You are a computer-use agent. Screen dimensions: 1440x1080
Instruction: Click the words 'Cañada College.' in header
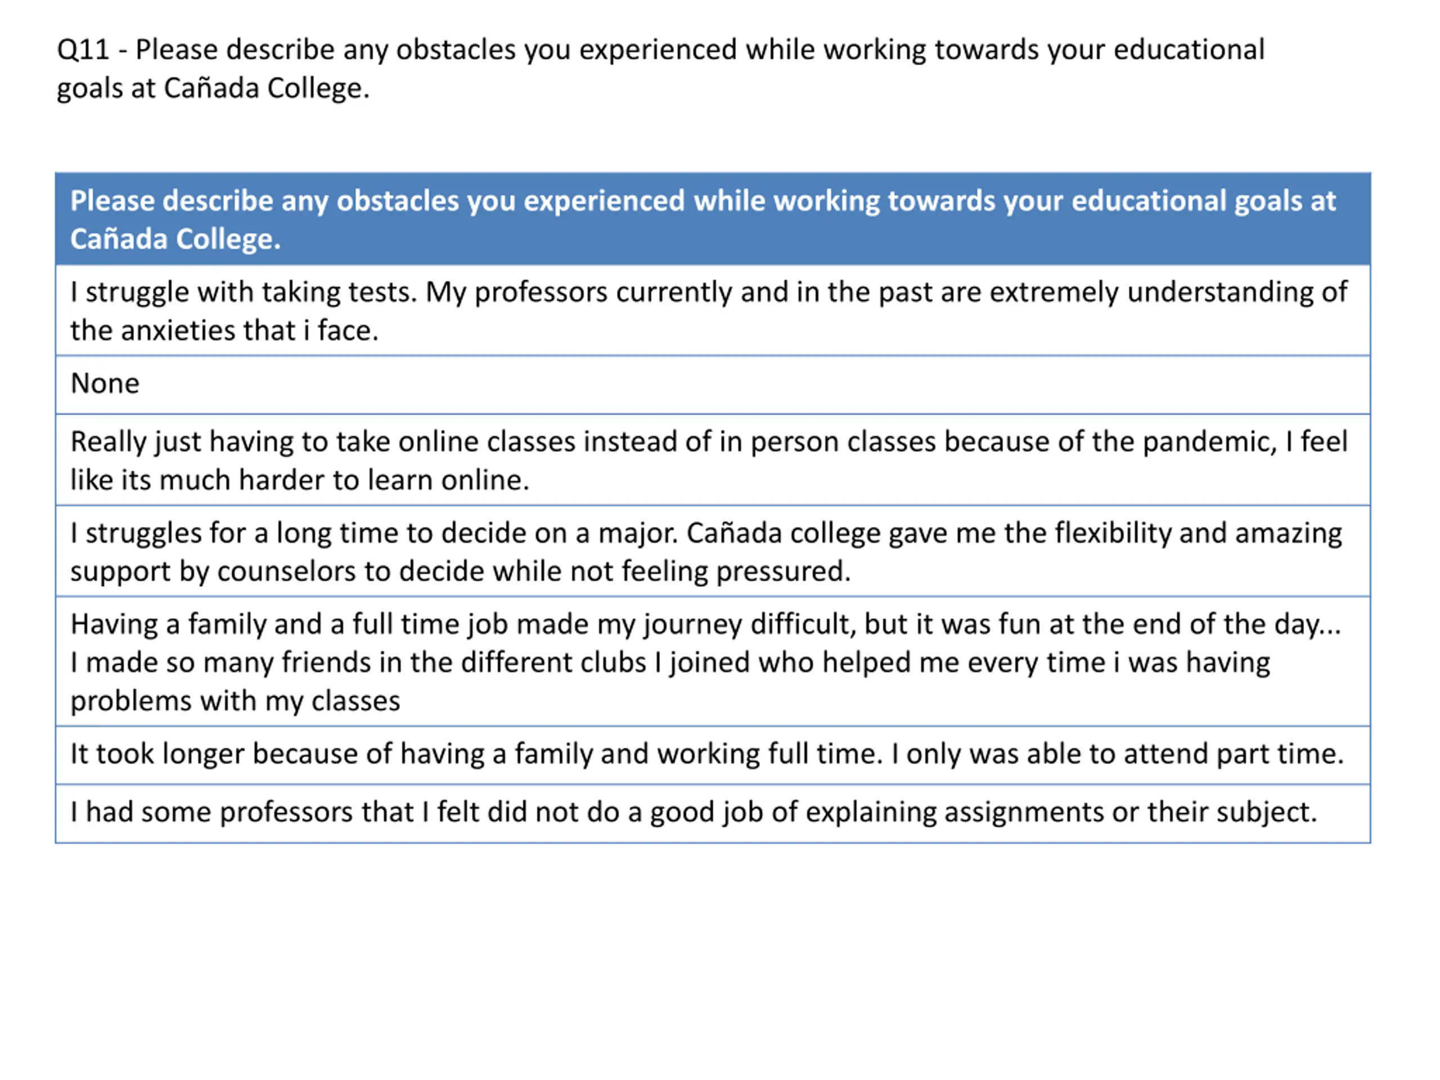pos(175,240)
